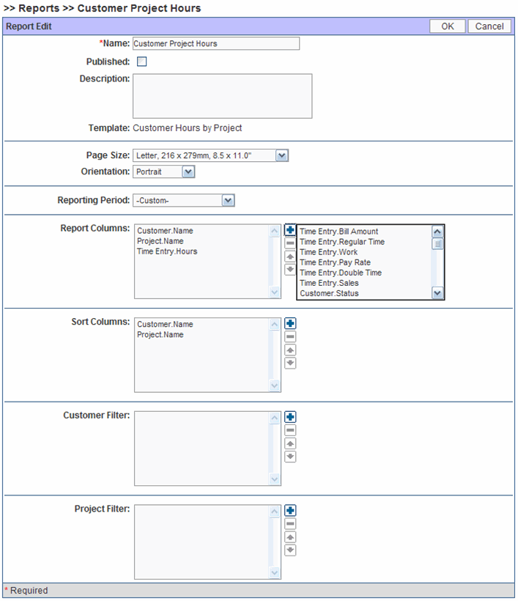The image size is (518, 601).
Task: Click the plus icon beside Sort Columns
Action: tap(290, 323)
